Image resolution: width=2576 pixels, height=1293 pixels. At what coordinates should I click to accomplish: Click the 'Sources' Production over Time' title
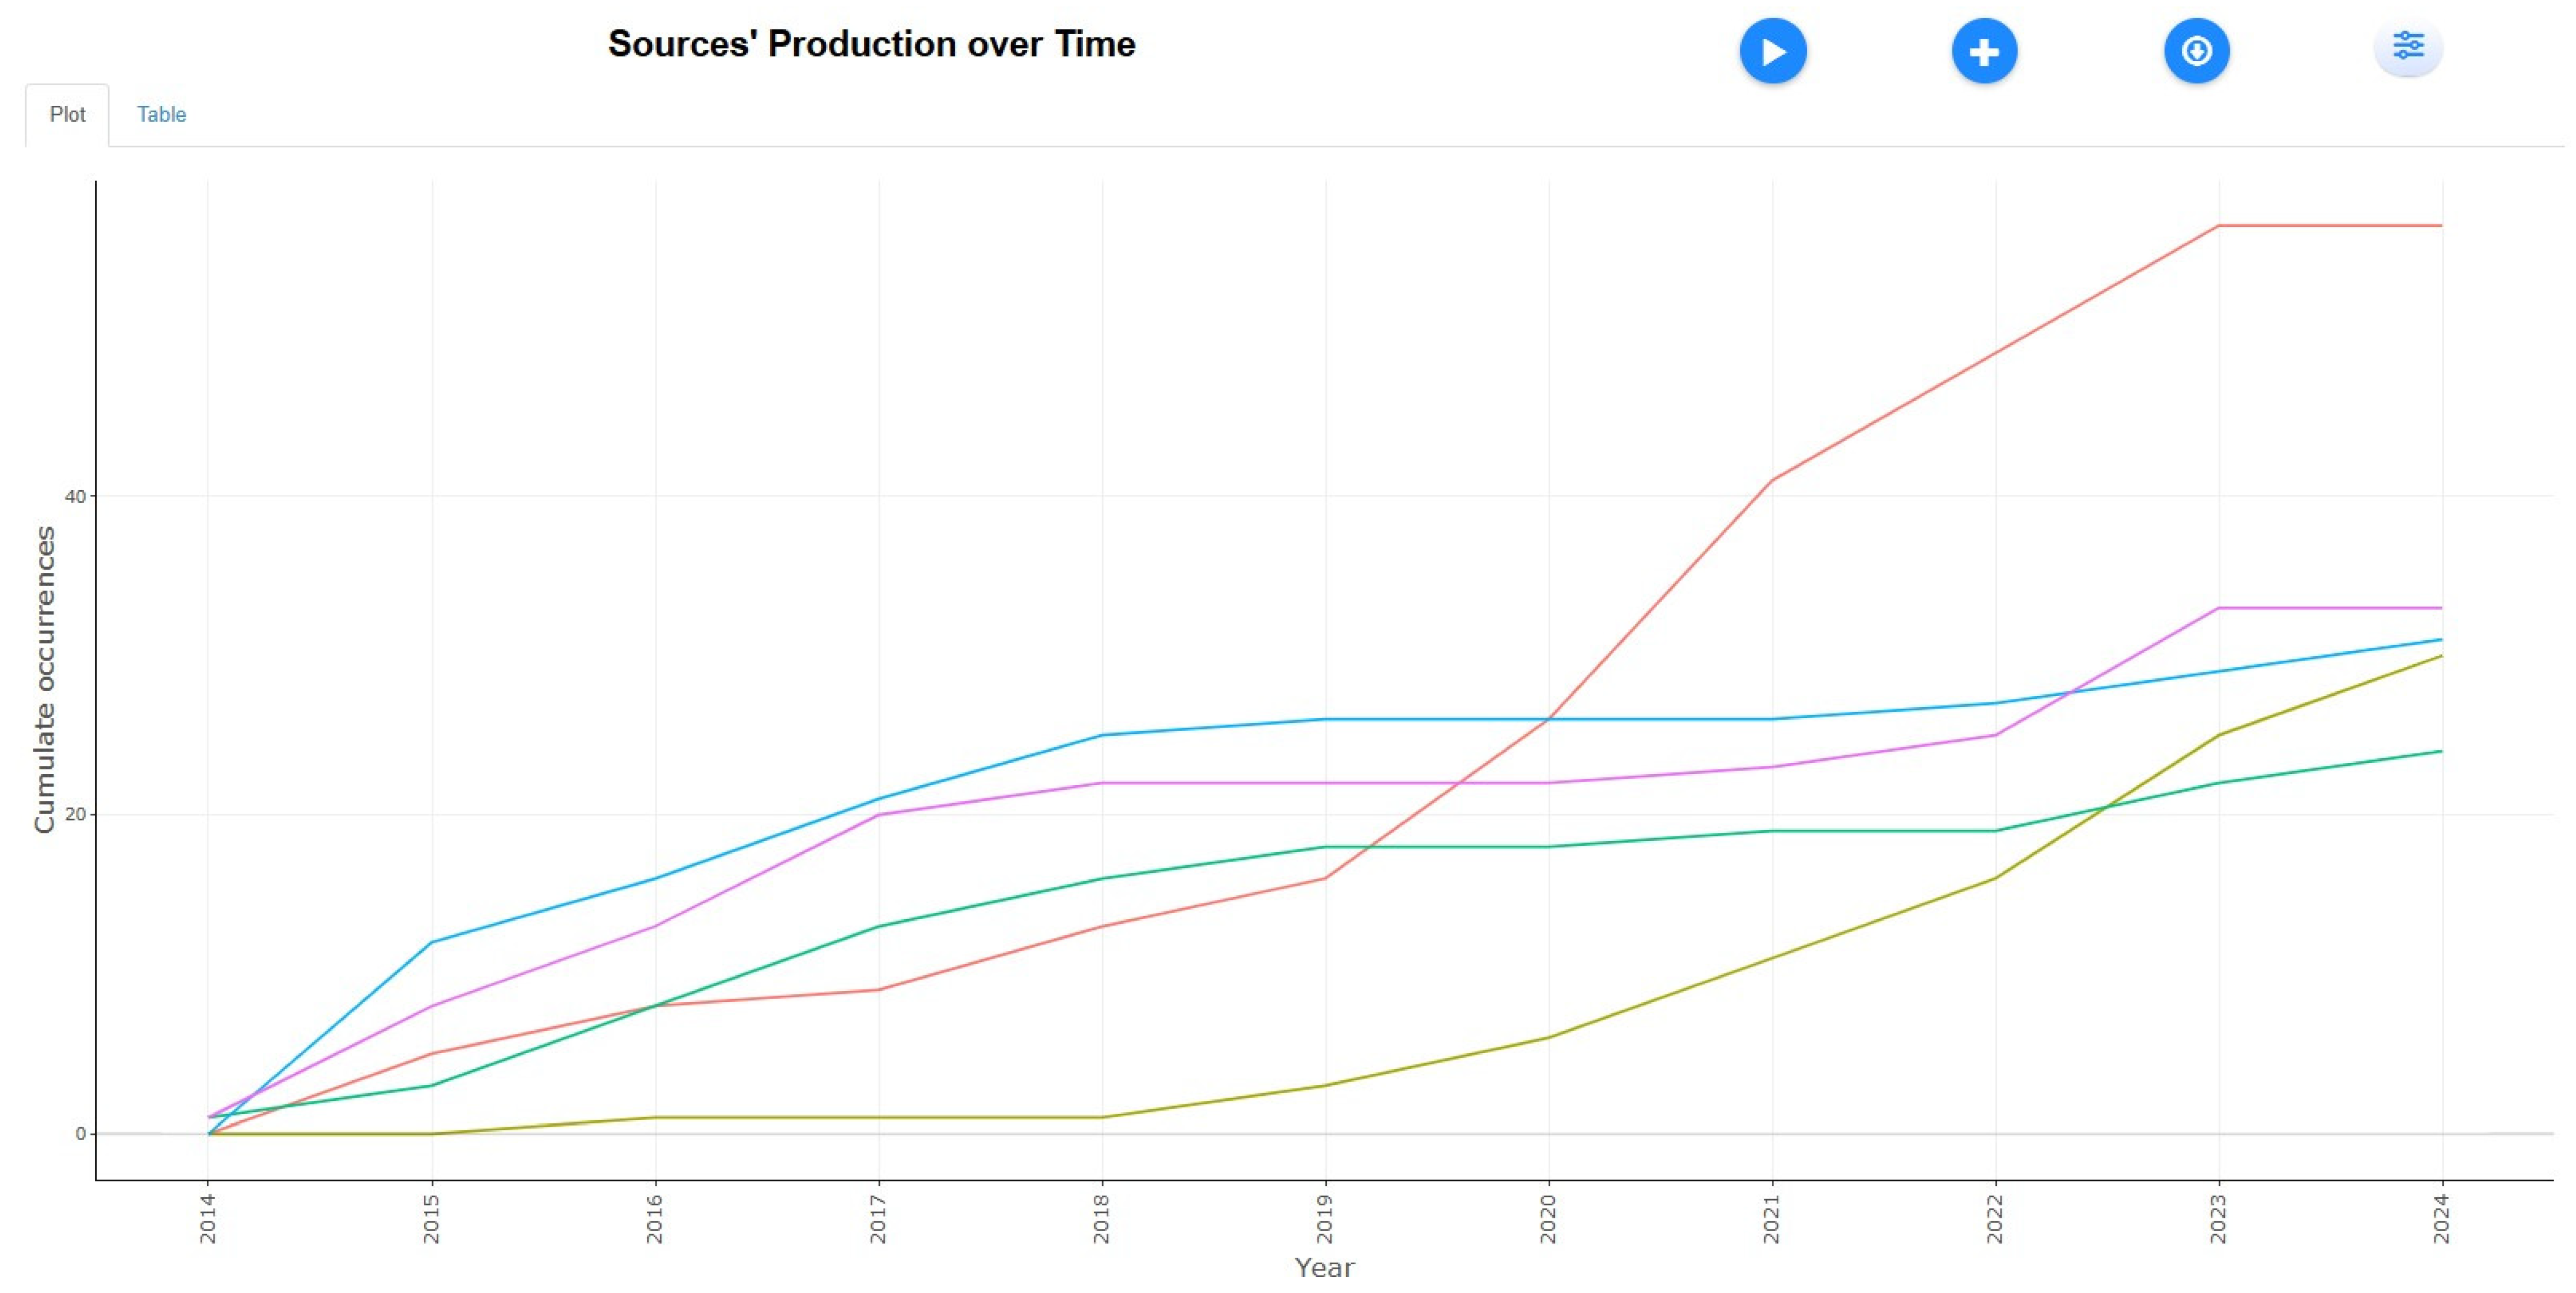[x=871, y=44]
